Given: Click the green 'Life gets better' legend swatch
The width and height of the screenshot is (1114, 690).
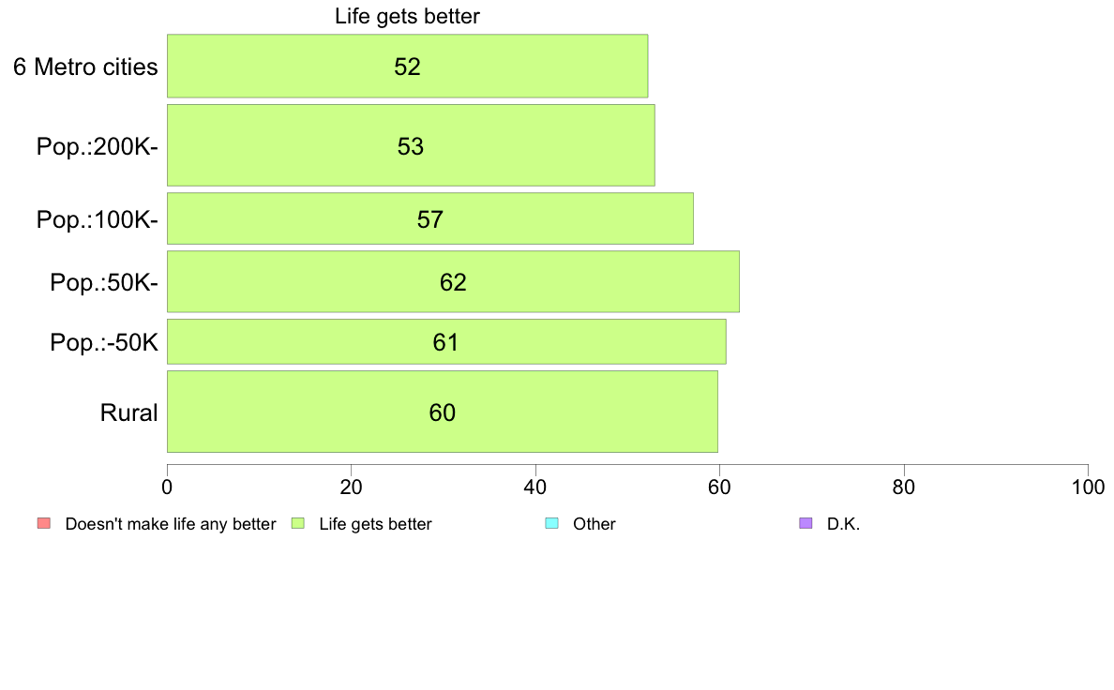Looking at the screenshot, I should 297,524.
